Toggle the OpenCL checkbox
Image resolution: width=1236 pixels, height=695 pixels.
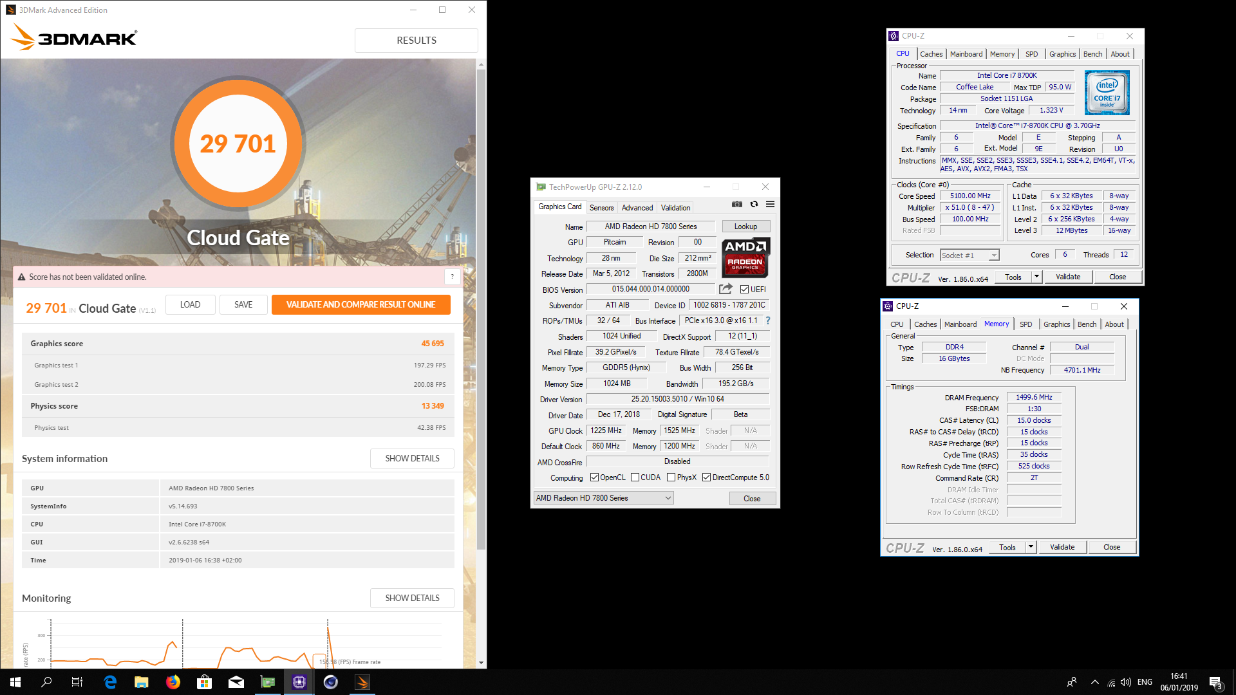coord(594,477)
